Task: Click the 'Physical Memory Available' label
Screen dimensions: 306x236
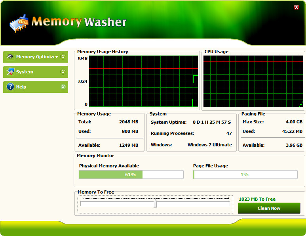Action: (109, 166)
